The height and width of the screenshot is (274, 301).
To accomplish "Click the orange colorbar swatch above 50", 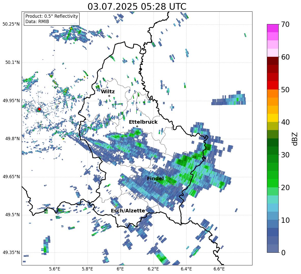I will pos(273,94).
